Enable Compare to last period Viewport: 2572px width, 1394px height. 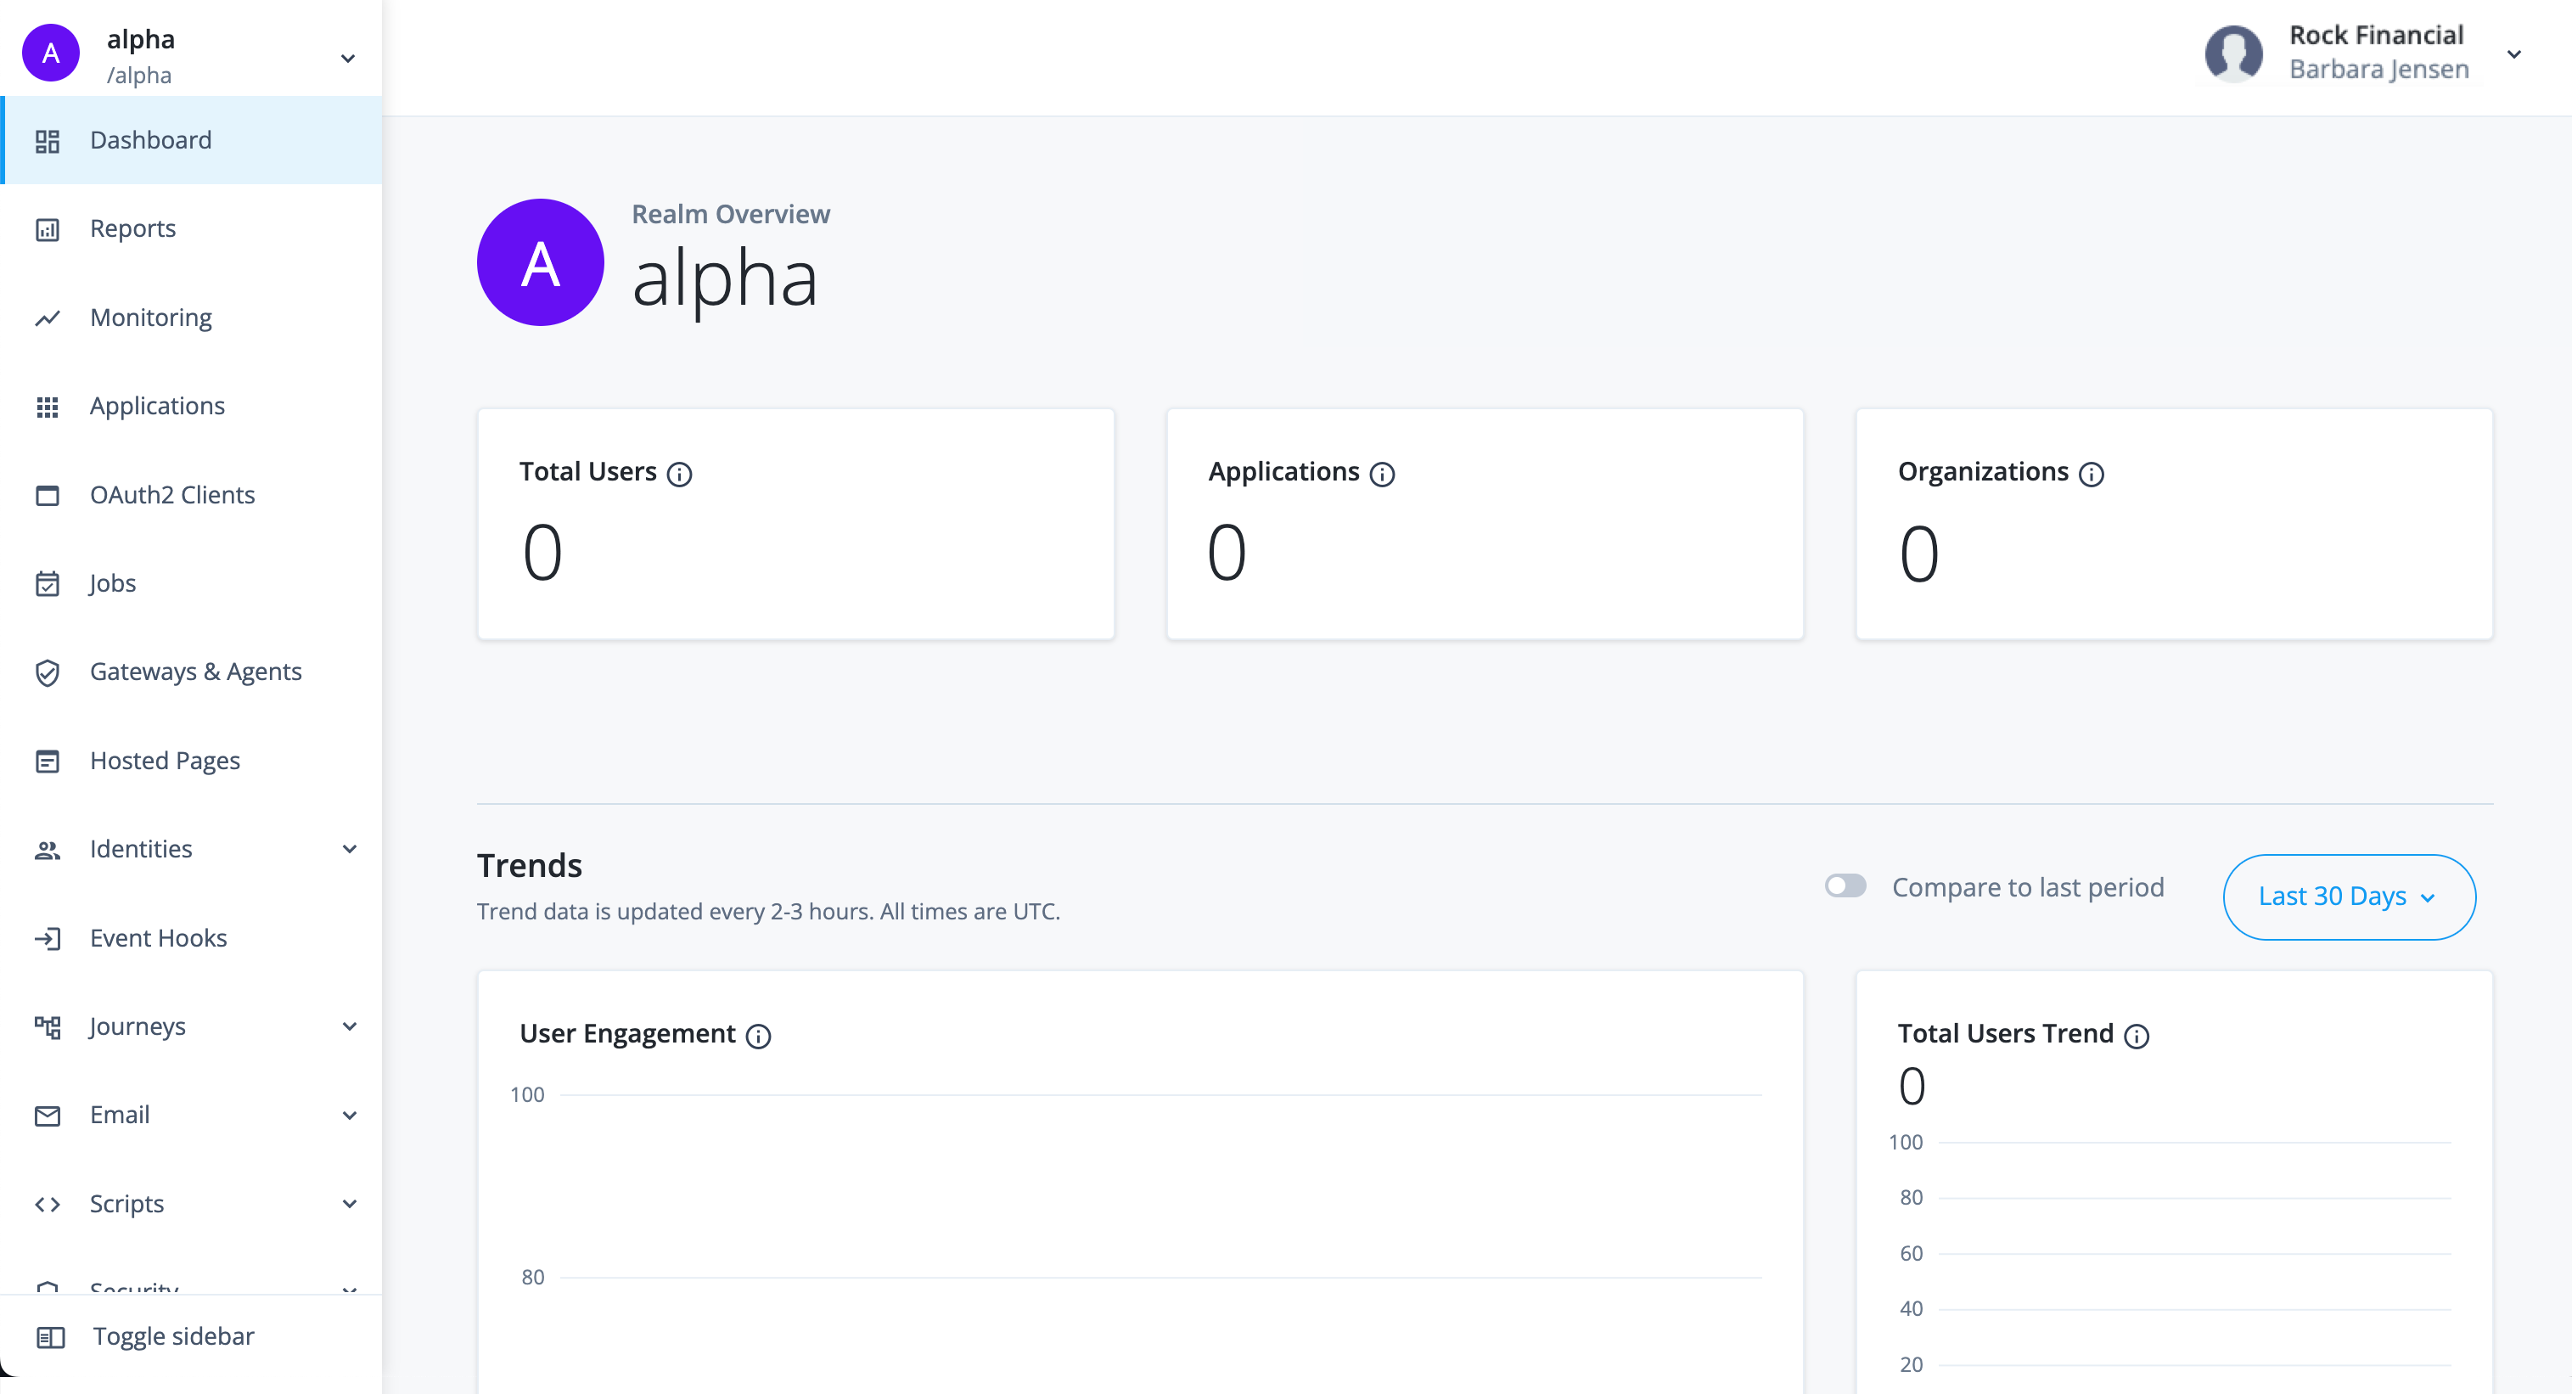(x=1845, y=885)
